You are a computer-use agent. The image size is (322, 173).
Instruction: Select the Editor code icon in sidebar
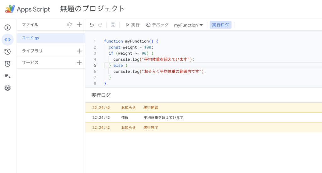(8, 40)
